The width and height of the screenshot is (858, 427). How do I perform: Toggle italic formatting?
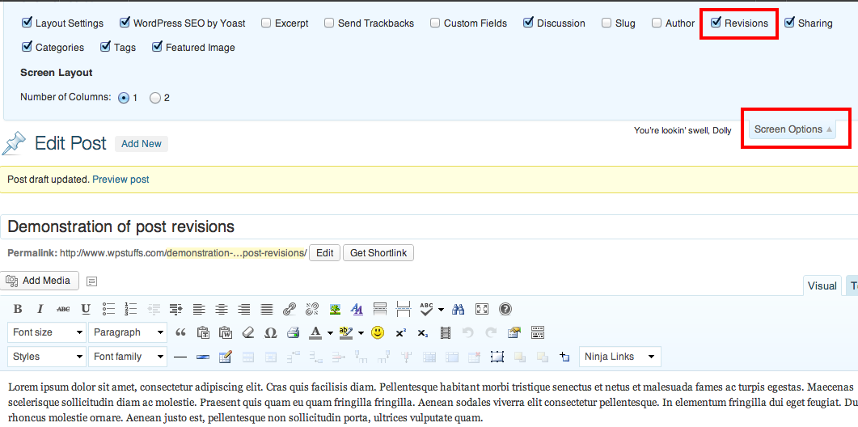point(40,309)
